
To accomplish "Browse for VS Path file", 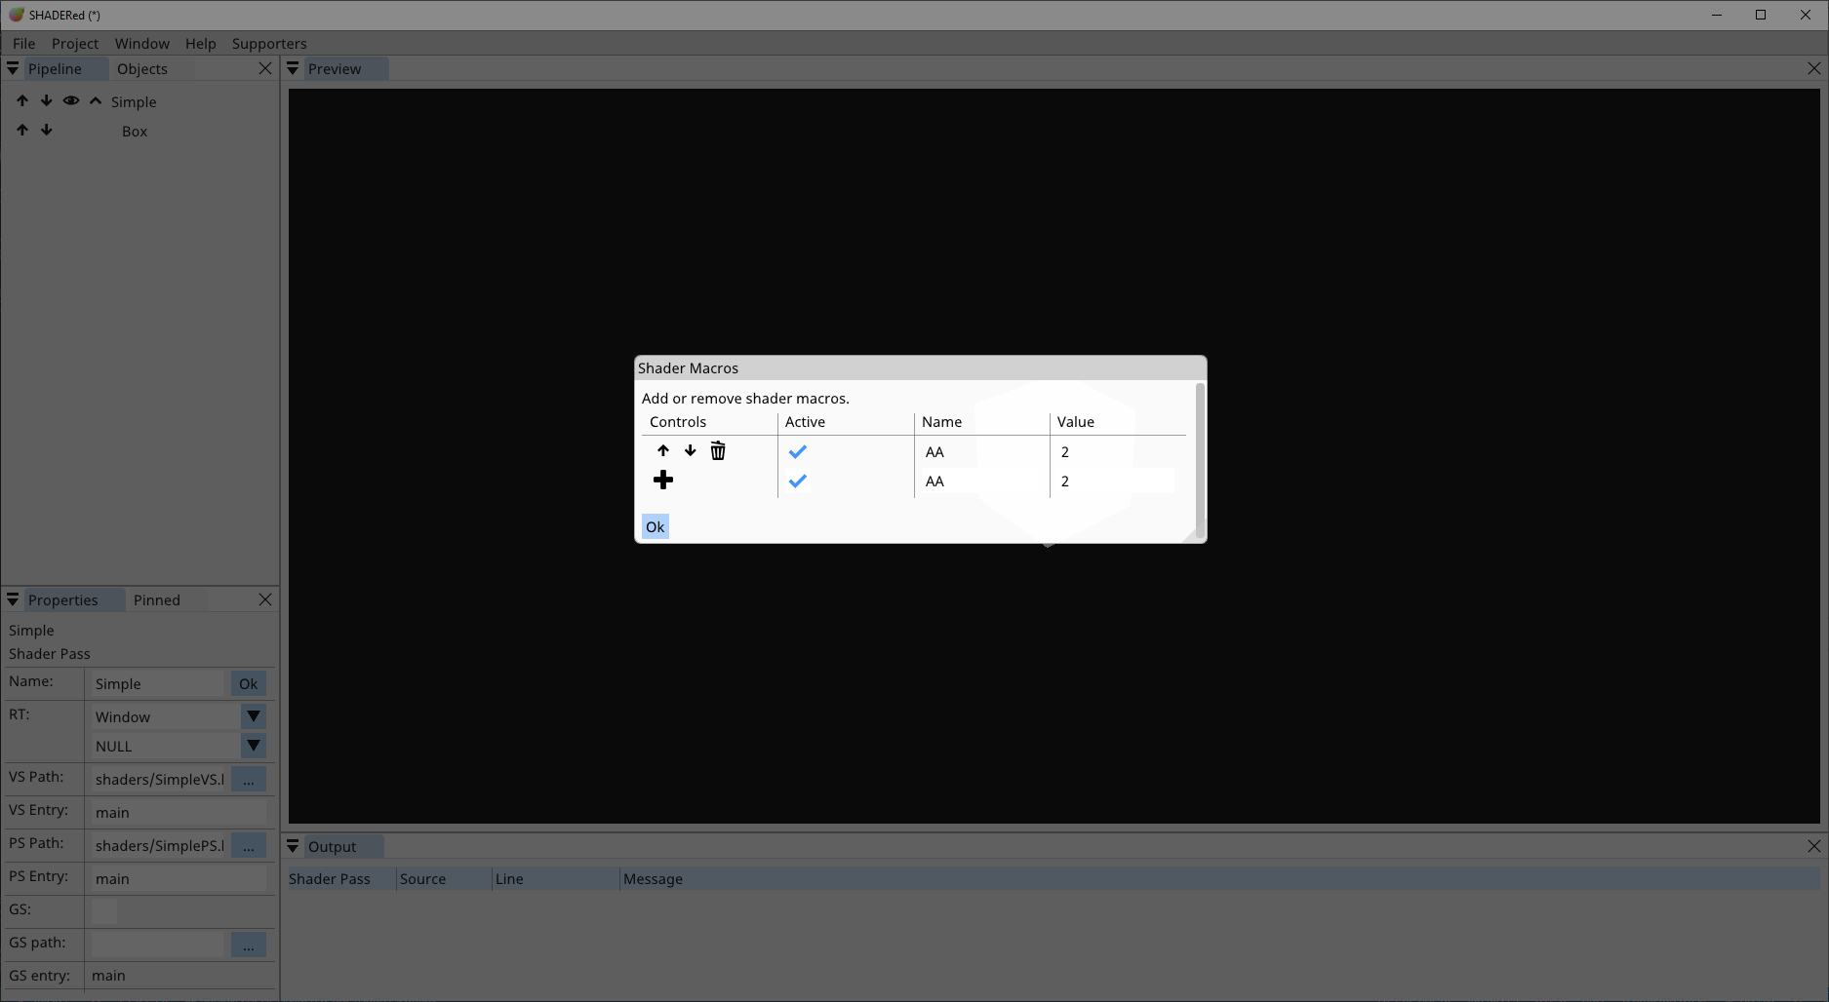I will 249,779.
